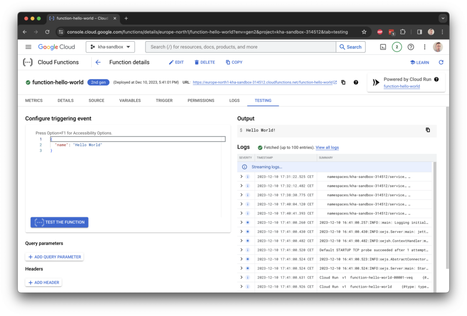
Task: Open the Adblock Plus extension
Action: coord(380,32)
